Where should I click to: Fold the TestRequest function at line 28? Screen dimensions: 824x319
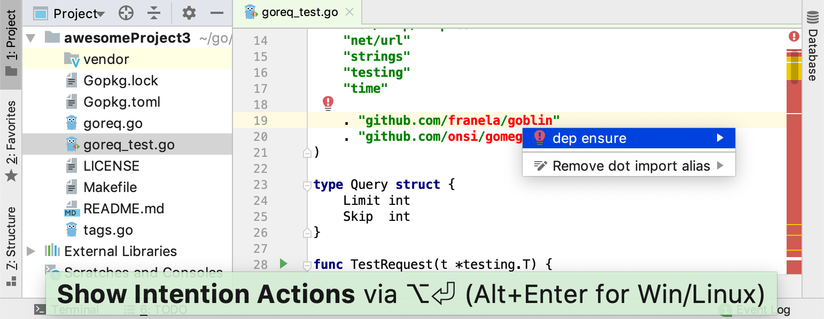pyautogui.click(x=307, y=265)
